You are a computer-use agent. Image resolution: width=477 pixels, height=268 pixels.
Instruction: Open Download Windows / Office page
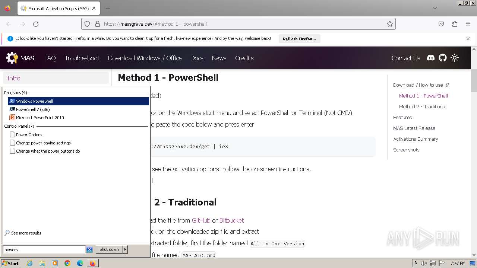(145, 58)
